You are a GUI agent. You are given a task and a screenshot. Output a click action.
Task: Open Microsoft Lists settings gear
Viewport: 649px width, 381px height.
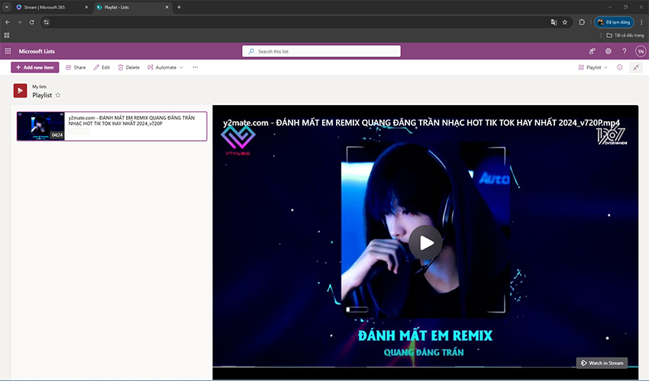point(608,51)
